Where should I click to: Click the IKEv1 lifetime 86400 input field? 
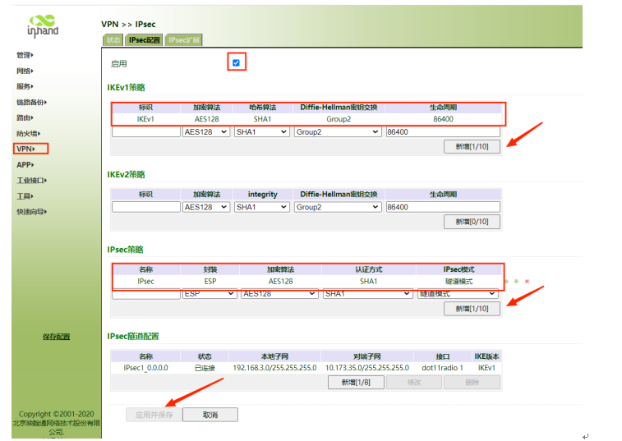tap(442, 131)
